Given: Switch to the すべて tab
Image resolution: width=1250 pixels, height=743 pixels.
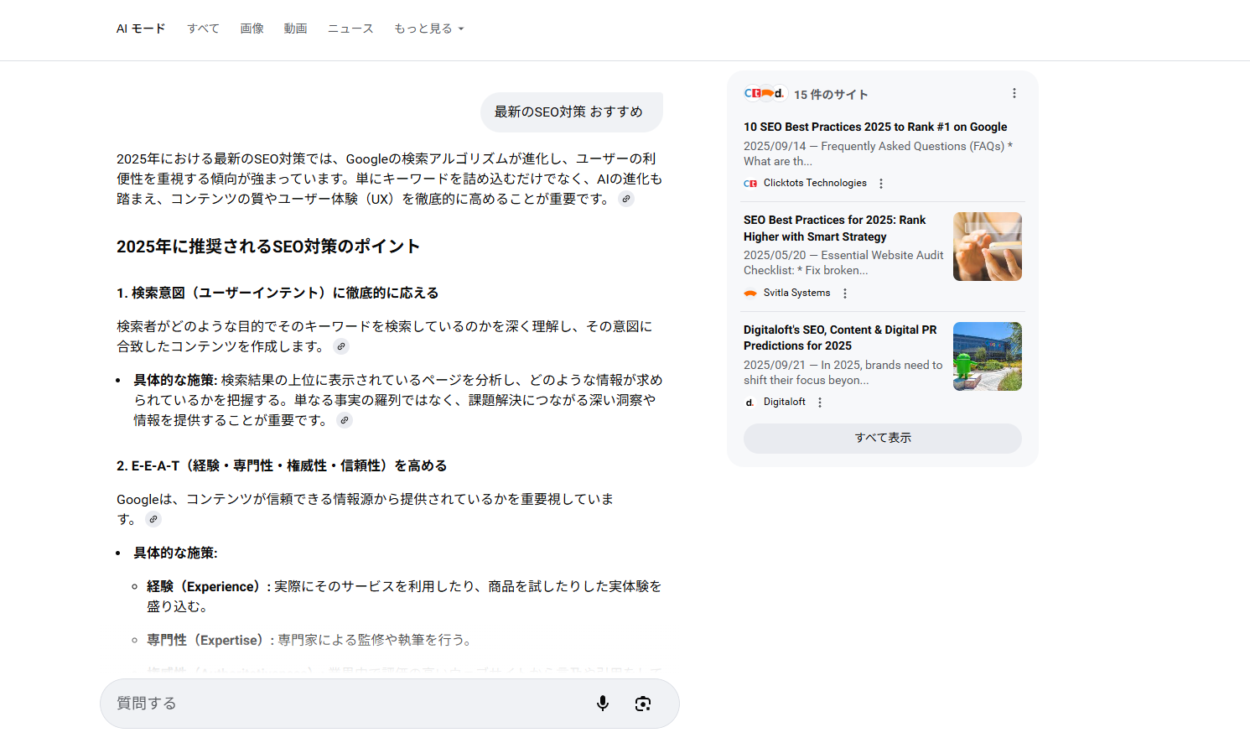Looking at the screenshot, I should [203, 29].
